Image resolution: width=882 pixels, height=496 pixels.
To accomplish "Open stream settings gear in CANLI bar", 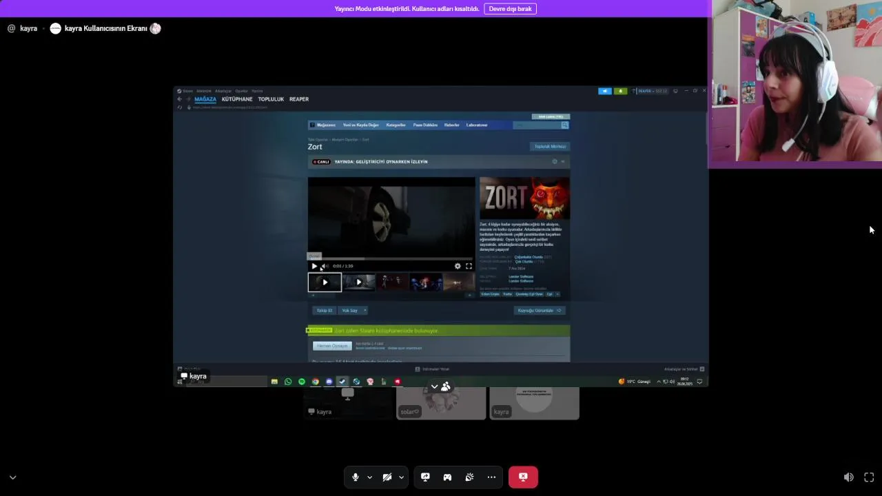I will tap(554, 162).
